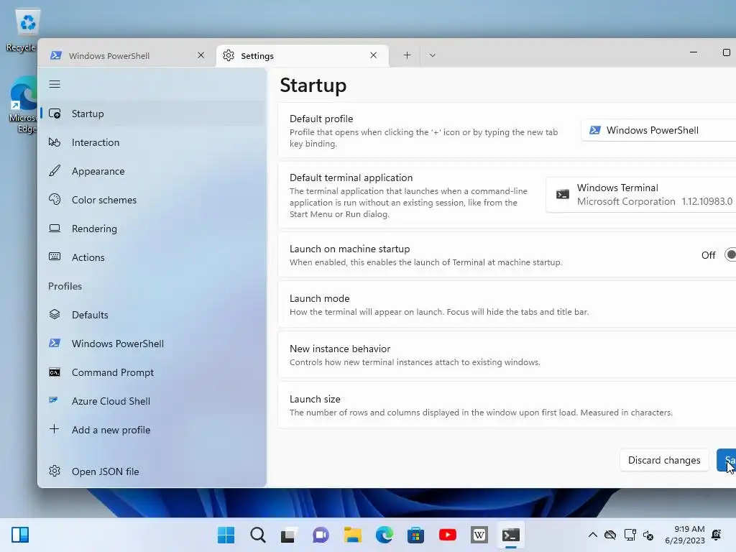The width and height of the screenshot is (736, 552).
Task: Click Discard changes button
Action: [664, 461]
